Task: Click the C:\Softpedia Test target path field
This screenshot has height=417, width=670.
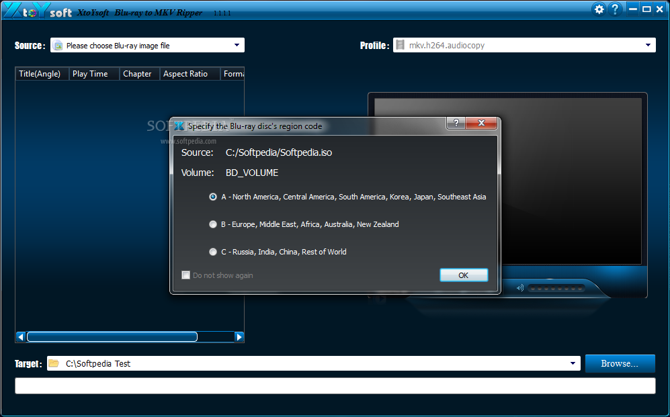Action: pos(314,364)
